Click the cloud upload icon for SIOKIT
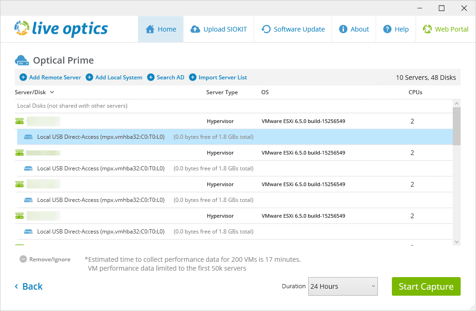Screen dimensions: 476x311 click(x=195, y=29)
